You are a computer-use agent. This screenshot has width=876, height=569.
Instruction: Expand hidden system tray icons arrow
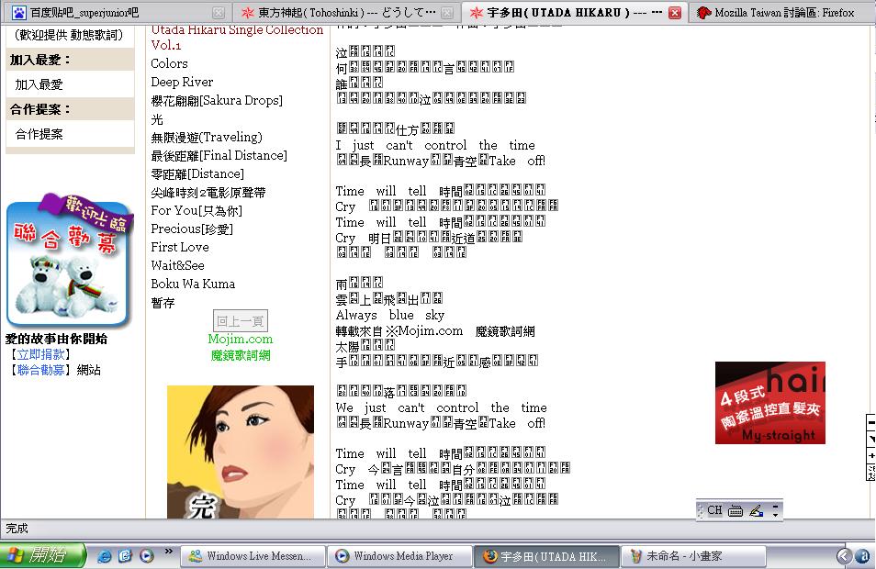844,556
